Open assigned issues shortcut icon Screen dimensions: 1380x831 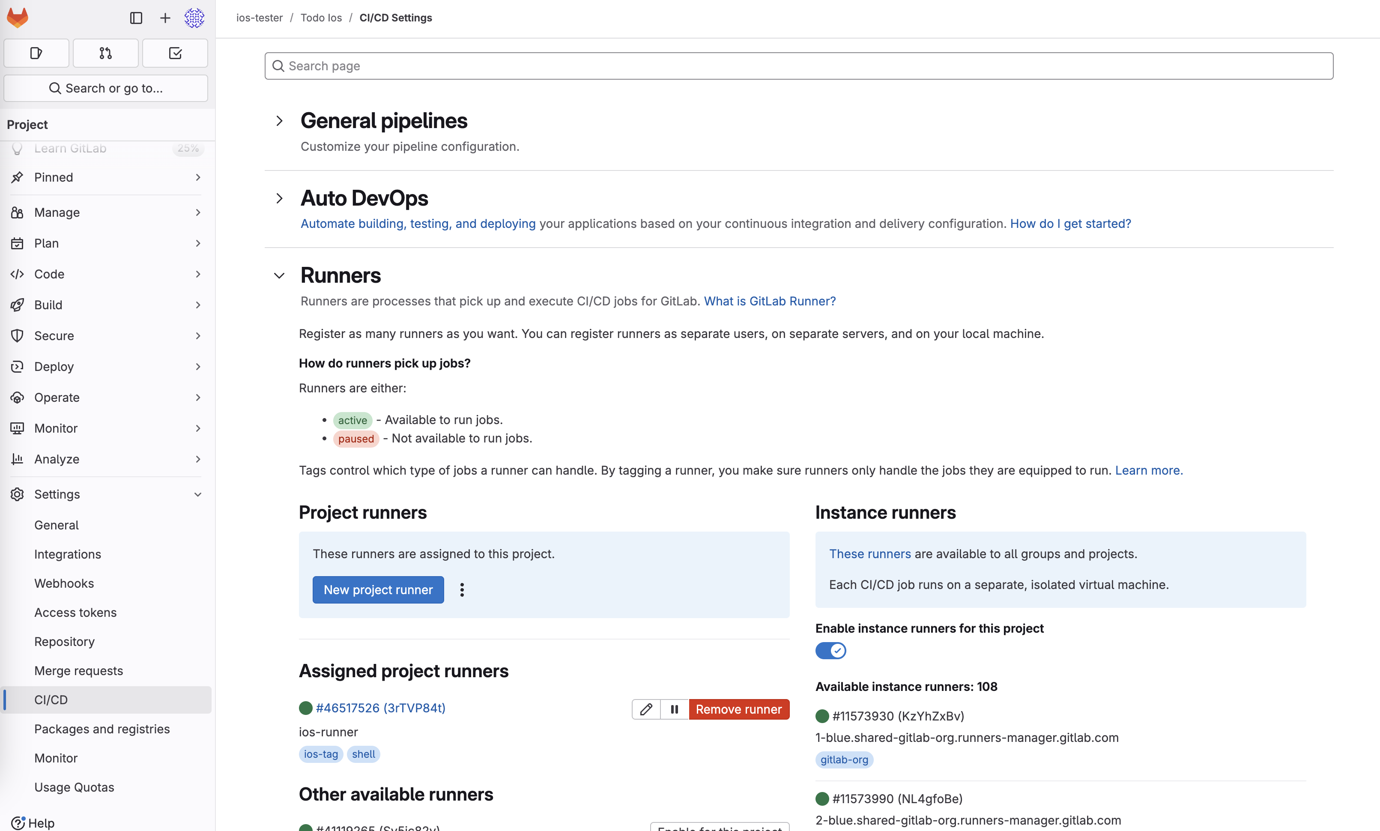(36, 53)
